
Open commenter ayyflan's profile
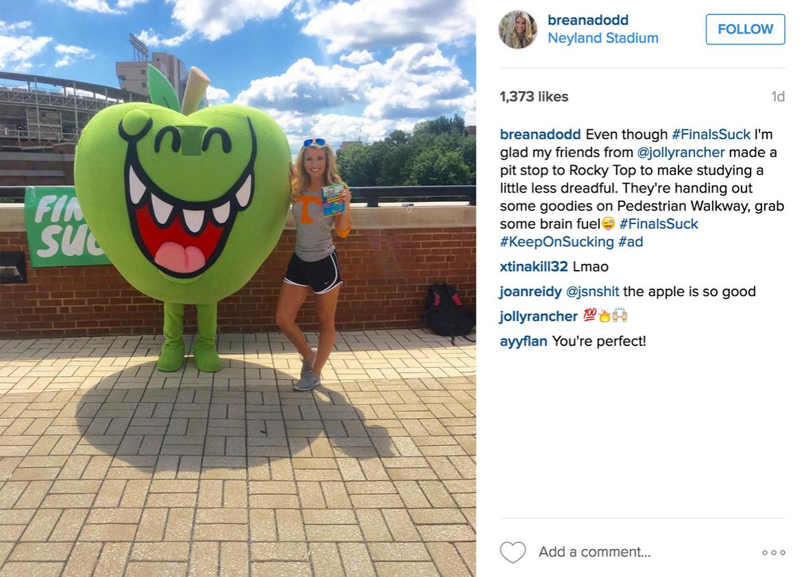click(523, 341)
